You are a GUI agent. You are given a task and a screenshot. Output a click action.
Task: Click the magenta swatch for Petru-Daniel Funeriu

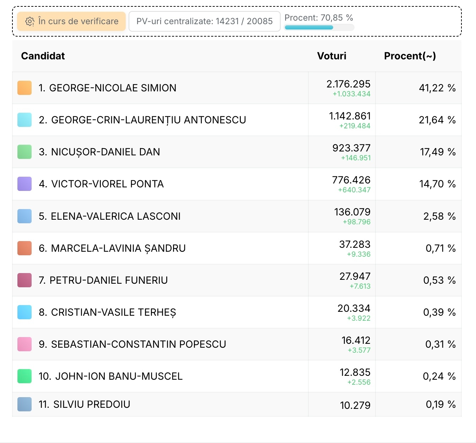[25, 280]
